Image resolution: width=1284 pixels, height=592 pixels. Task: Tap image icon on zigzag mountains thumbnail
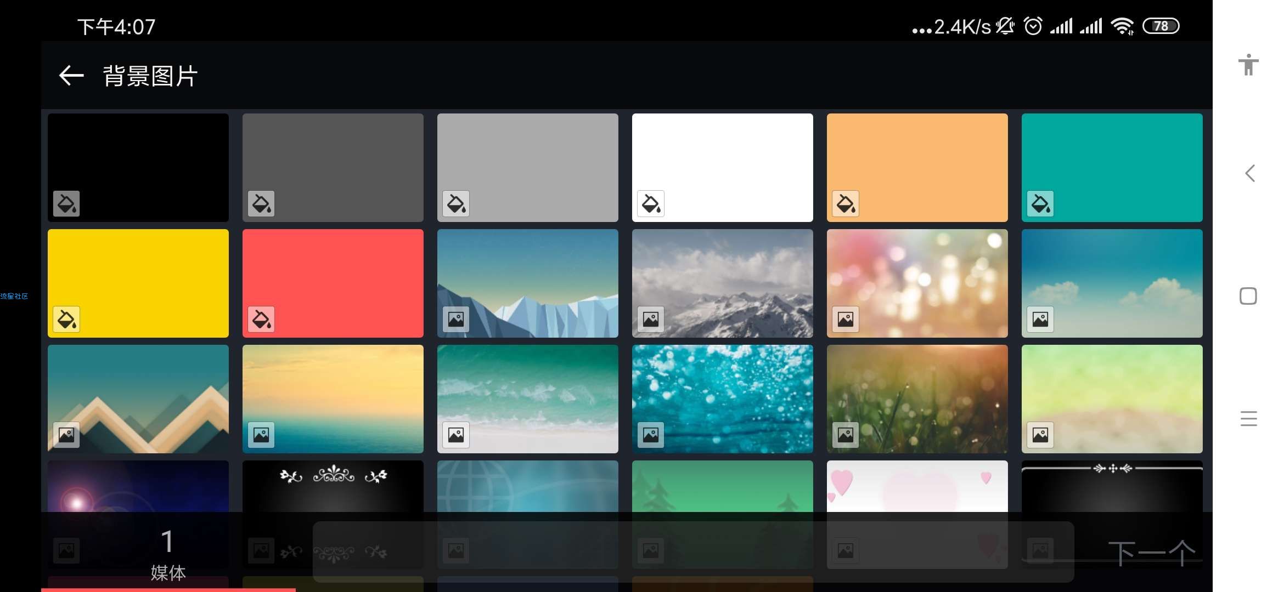66,435
